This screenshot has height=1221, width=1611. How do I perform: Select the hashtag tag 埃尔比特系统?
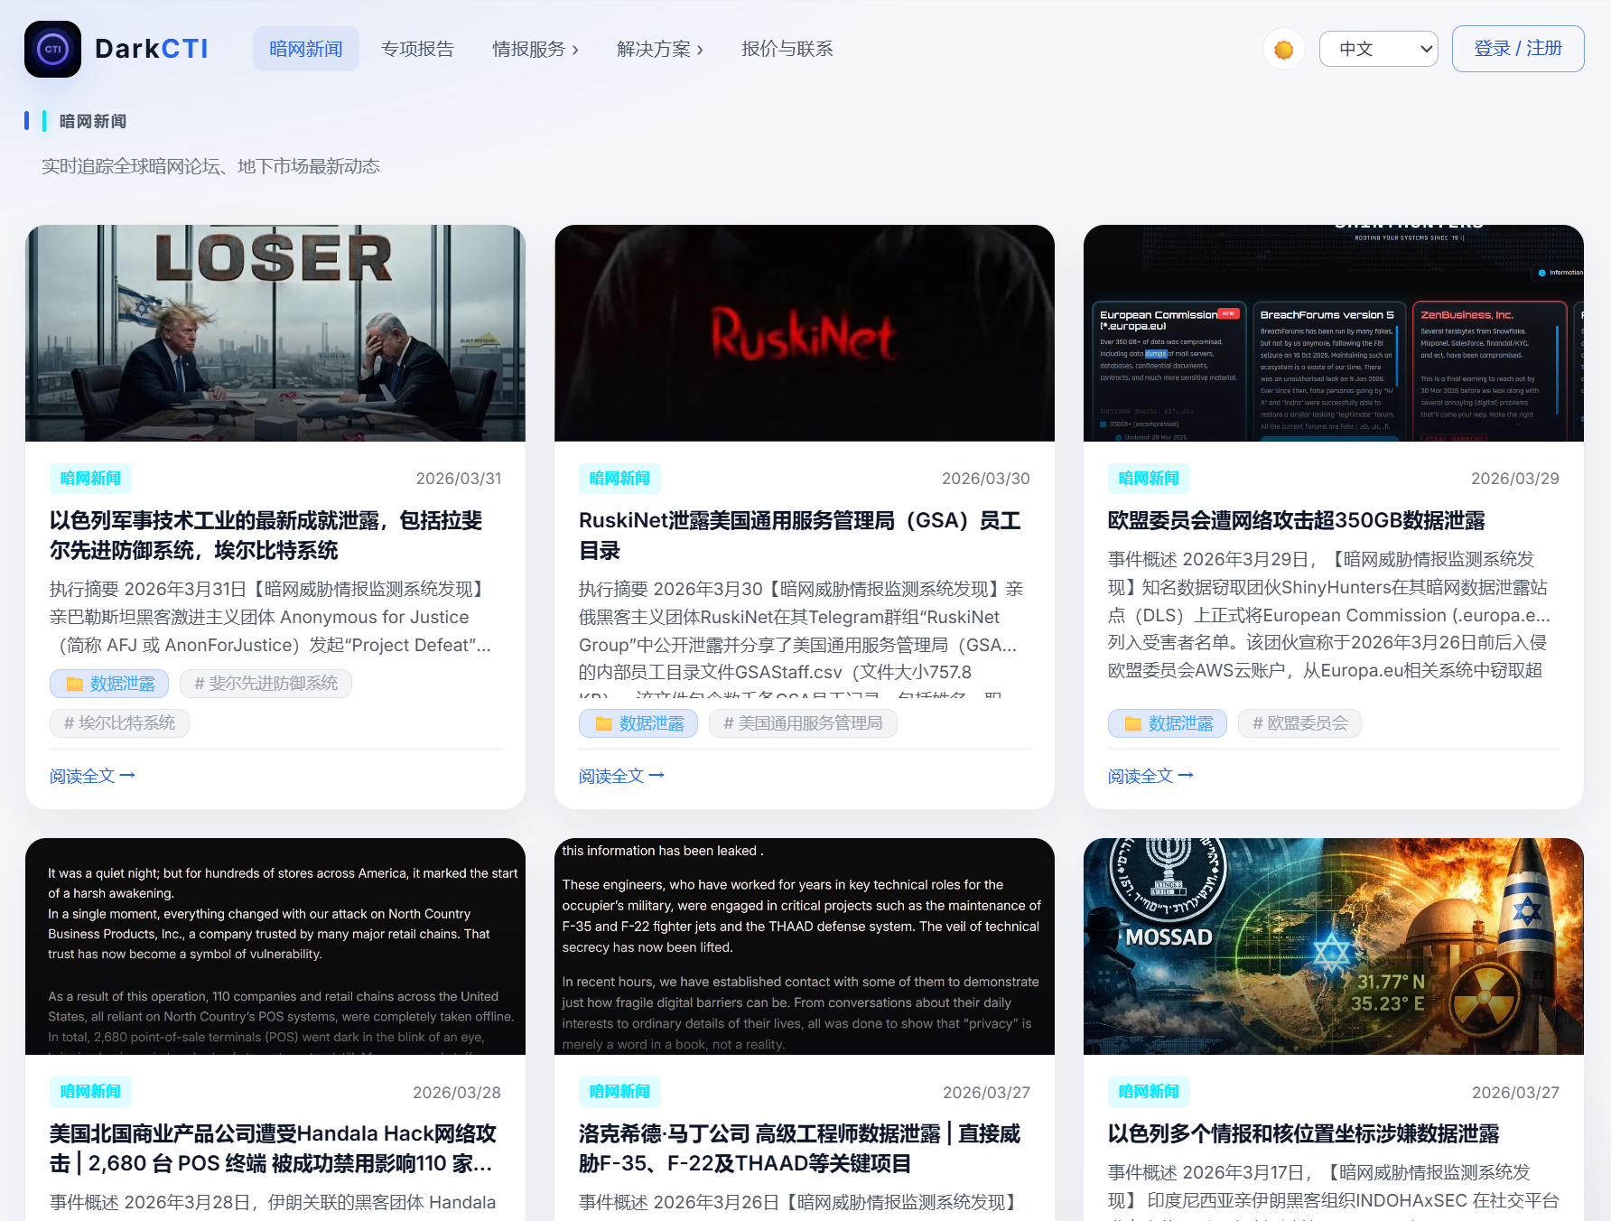[118, 723]
